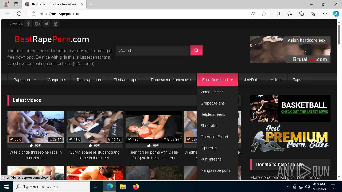This screenshot has width=342, height=192.
Task: Expand the first nav item's dropdown arrow
Action: [x=35, y=80]
